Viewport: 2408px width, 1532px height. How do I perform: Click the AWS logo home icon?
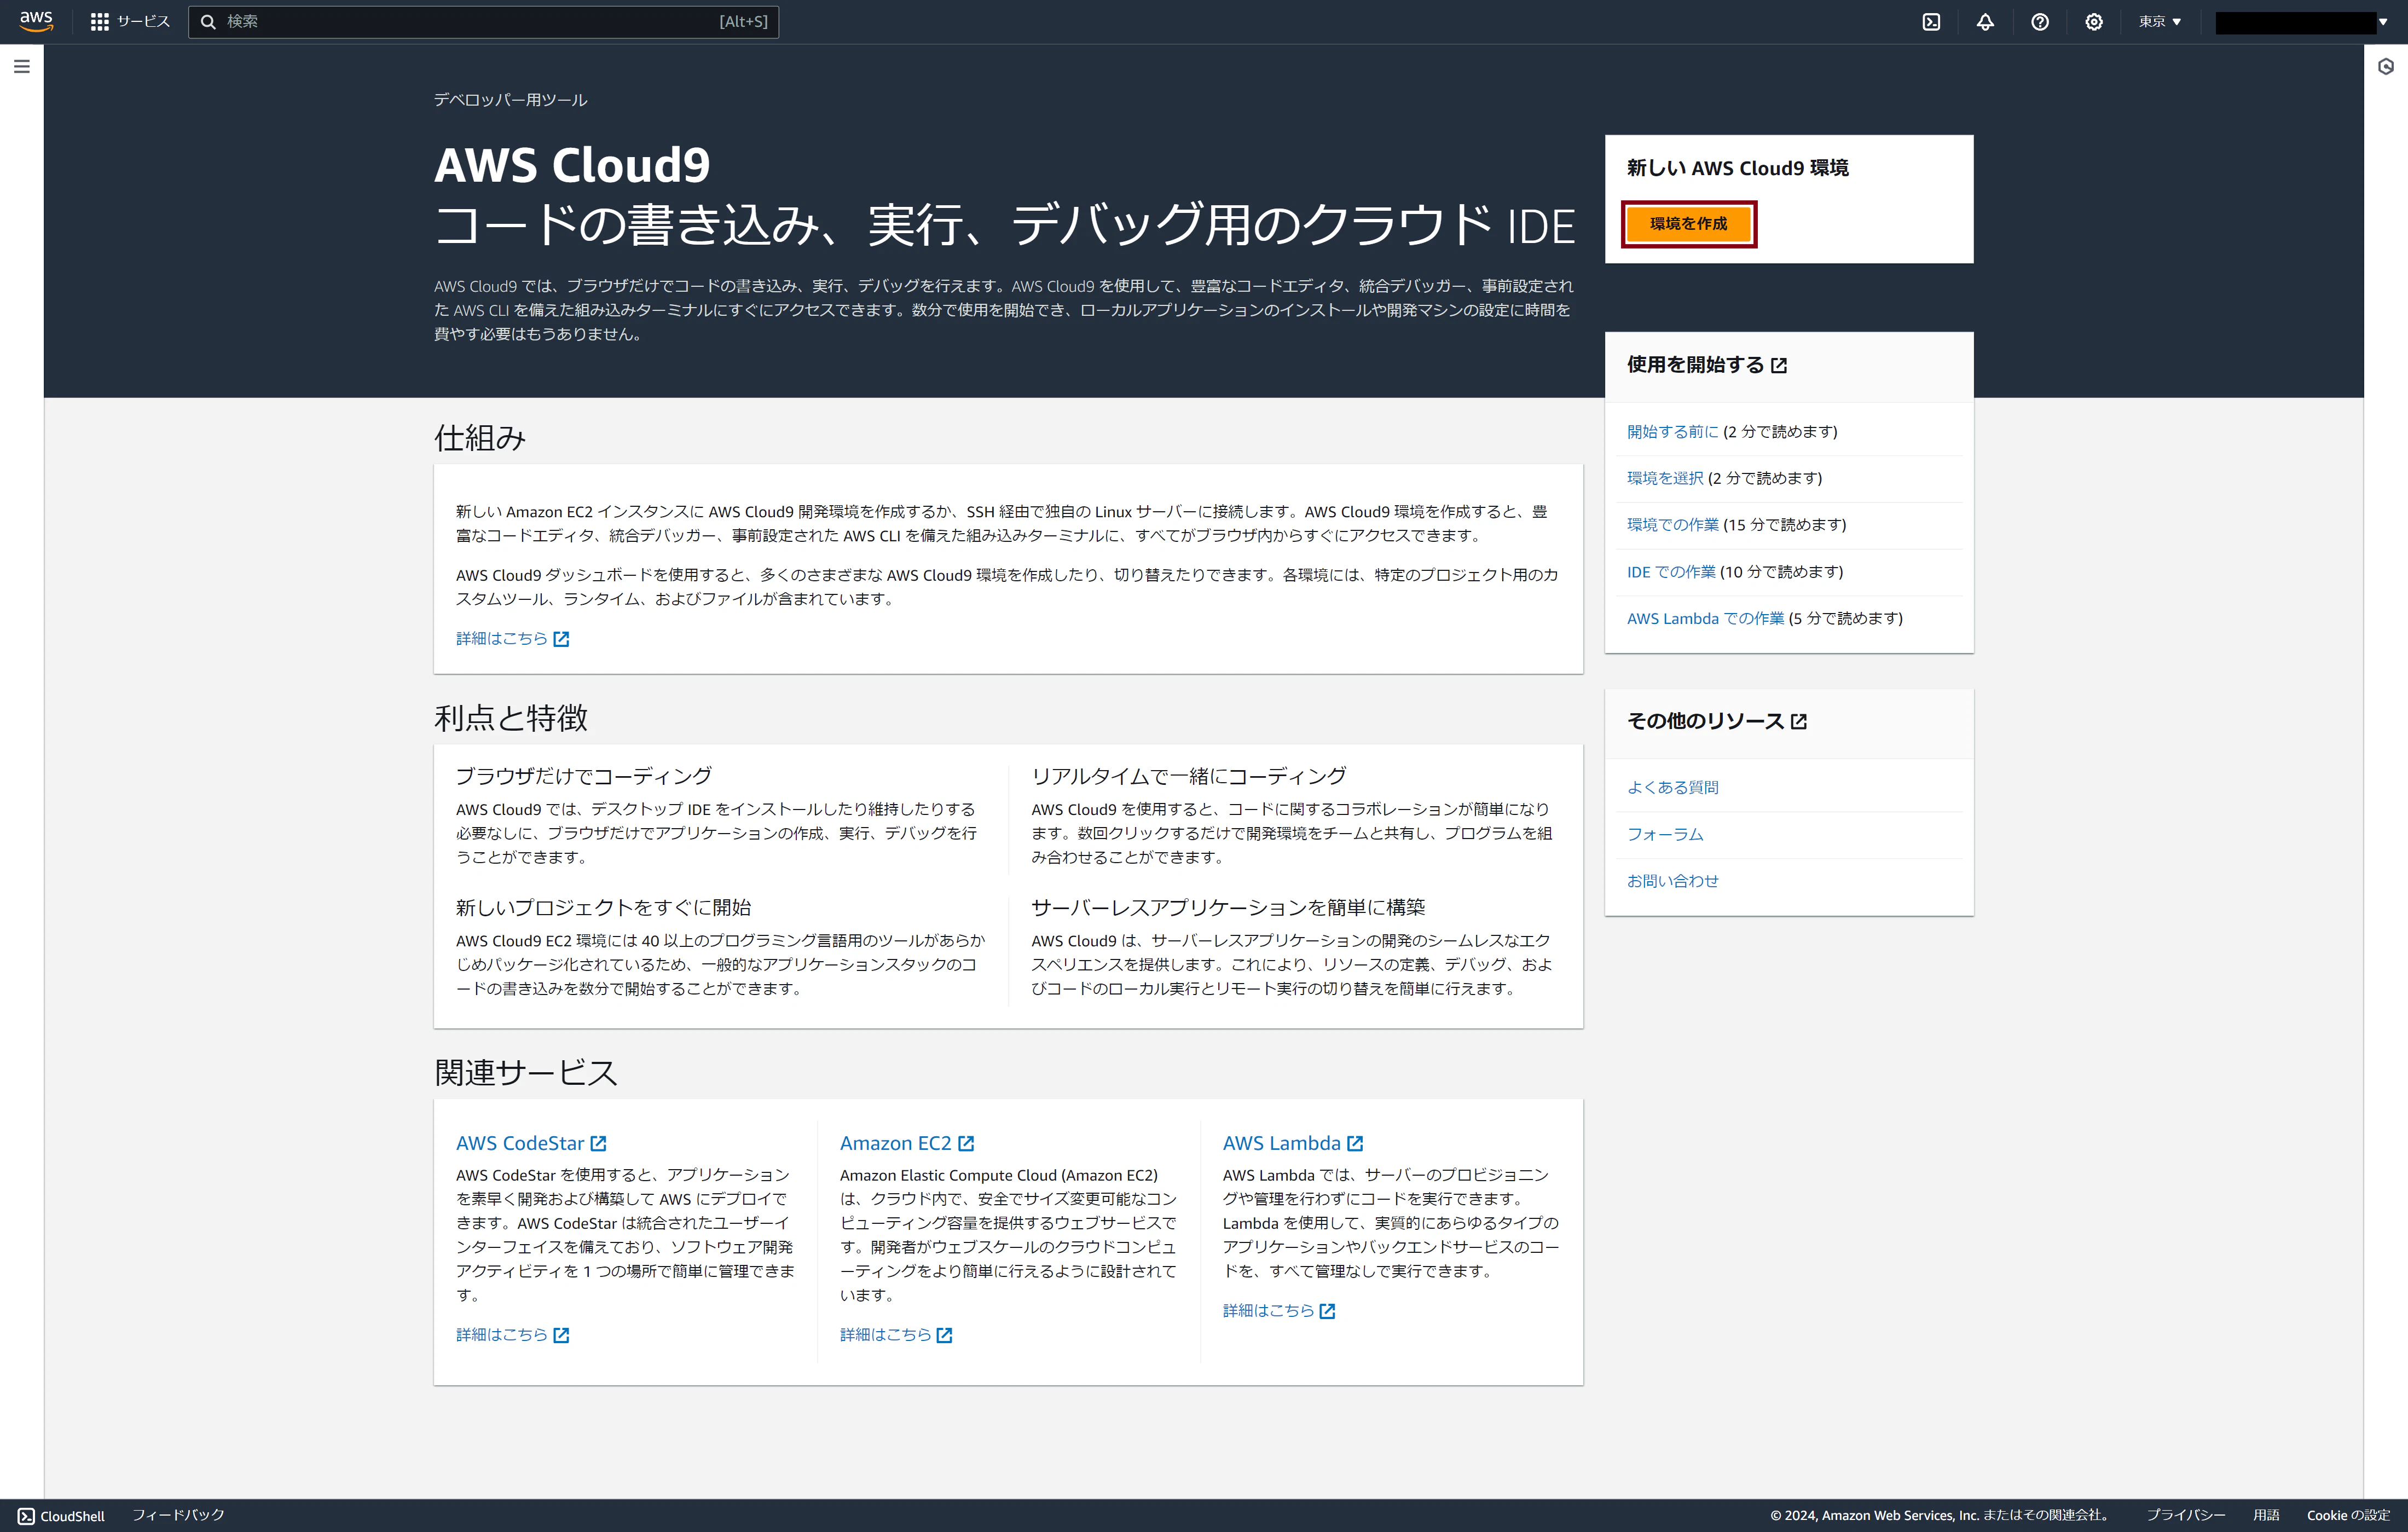tap(36, 21)
